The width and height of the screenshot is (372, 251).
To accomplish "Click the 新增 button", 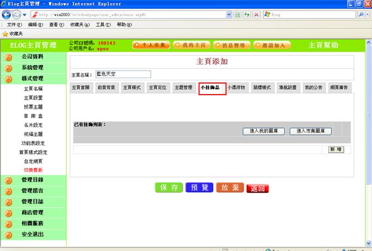I will [x=335, y=149].
